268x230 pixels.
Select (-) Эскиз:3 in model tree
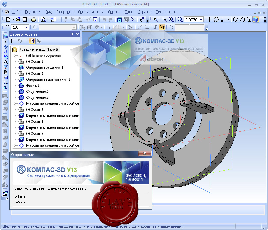35,109
